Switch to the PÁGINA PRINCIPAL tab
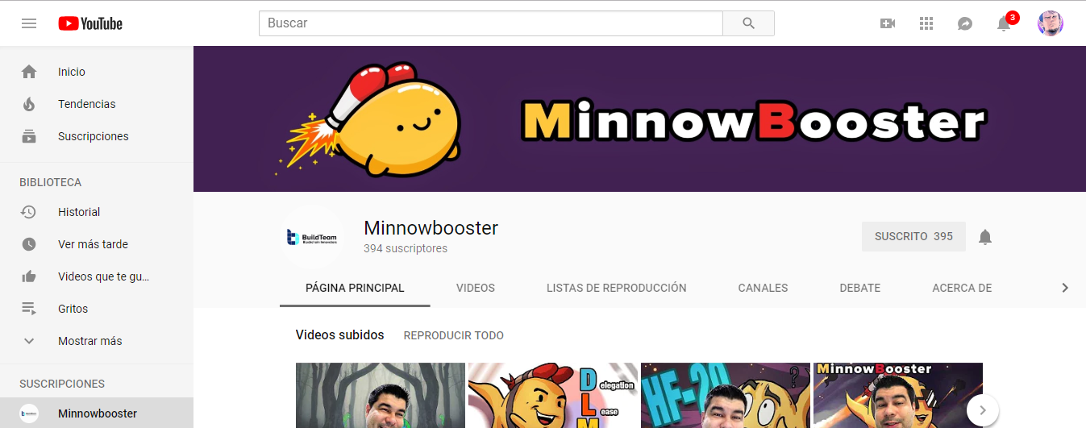Image resolution: width=1086 pixels, height=428 pixels. (x=355, y=288)
